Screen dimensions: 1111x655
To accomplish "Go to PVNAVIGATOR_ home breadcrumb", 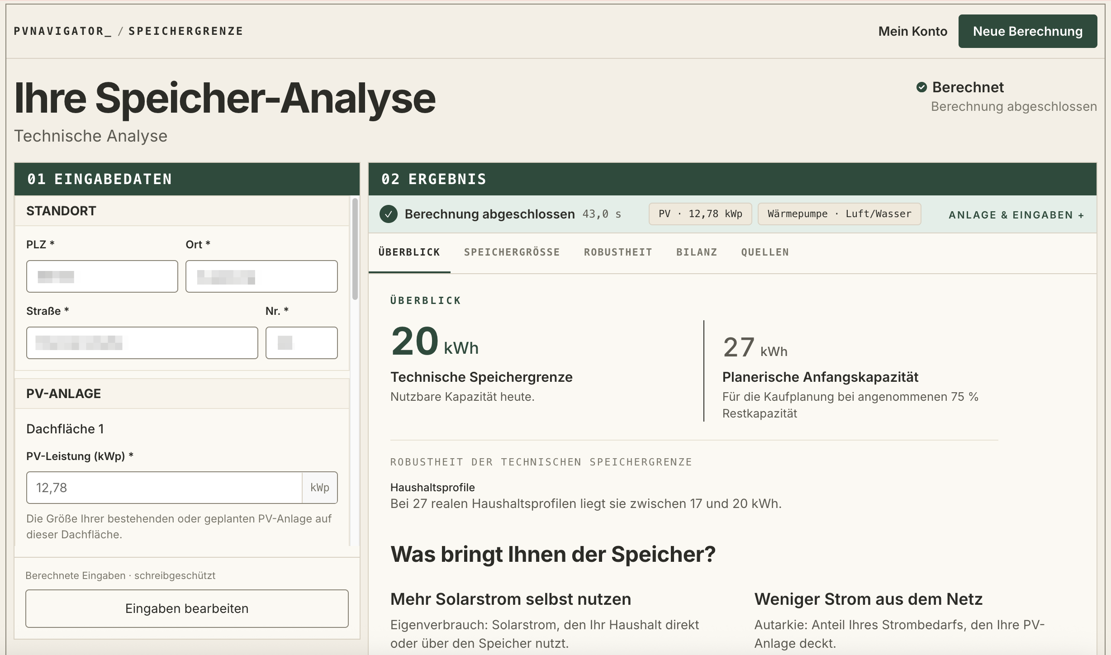I will coord(62,31).
